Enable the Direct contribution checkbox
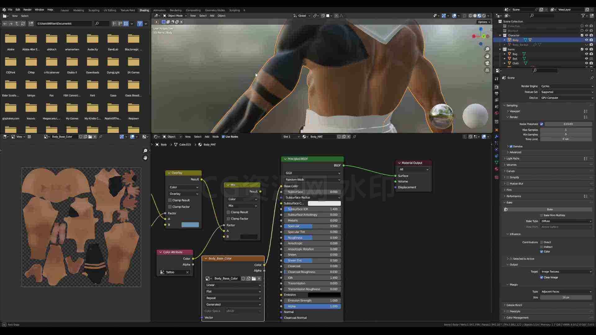 coord(542,242)
